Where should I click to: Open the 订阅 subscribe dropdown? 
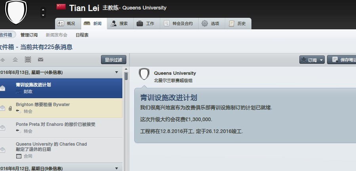coord(312,60)
